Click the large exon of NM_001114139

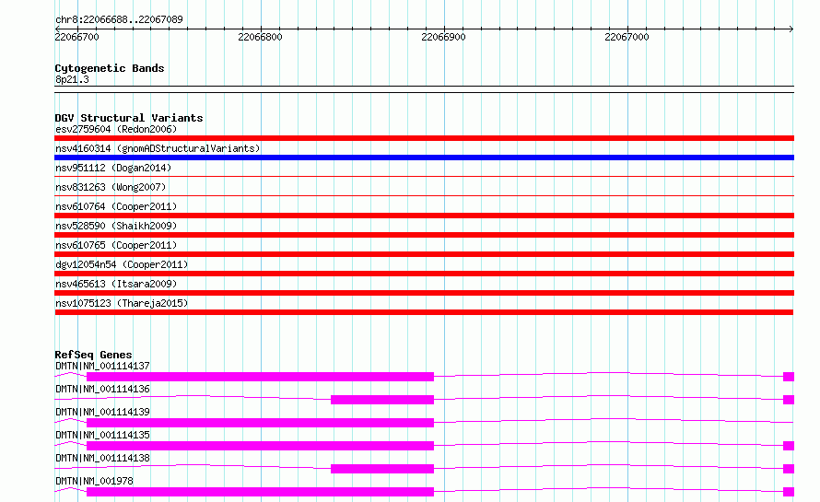[260, 423]
